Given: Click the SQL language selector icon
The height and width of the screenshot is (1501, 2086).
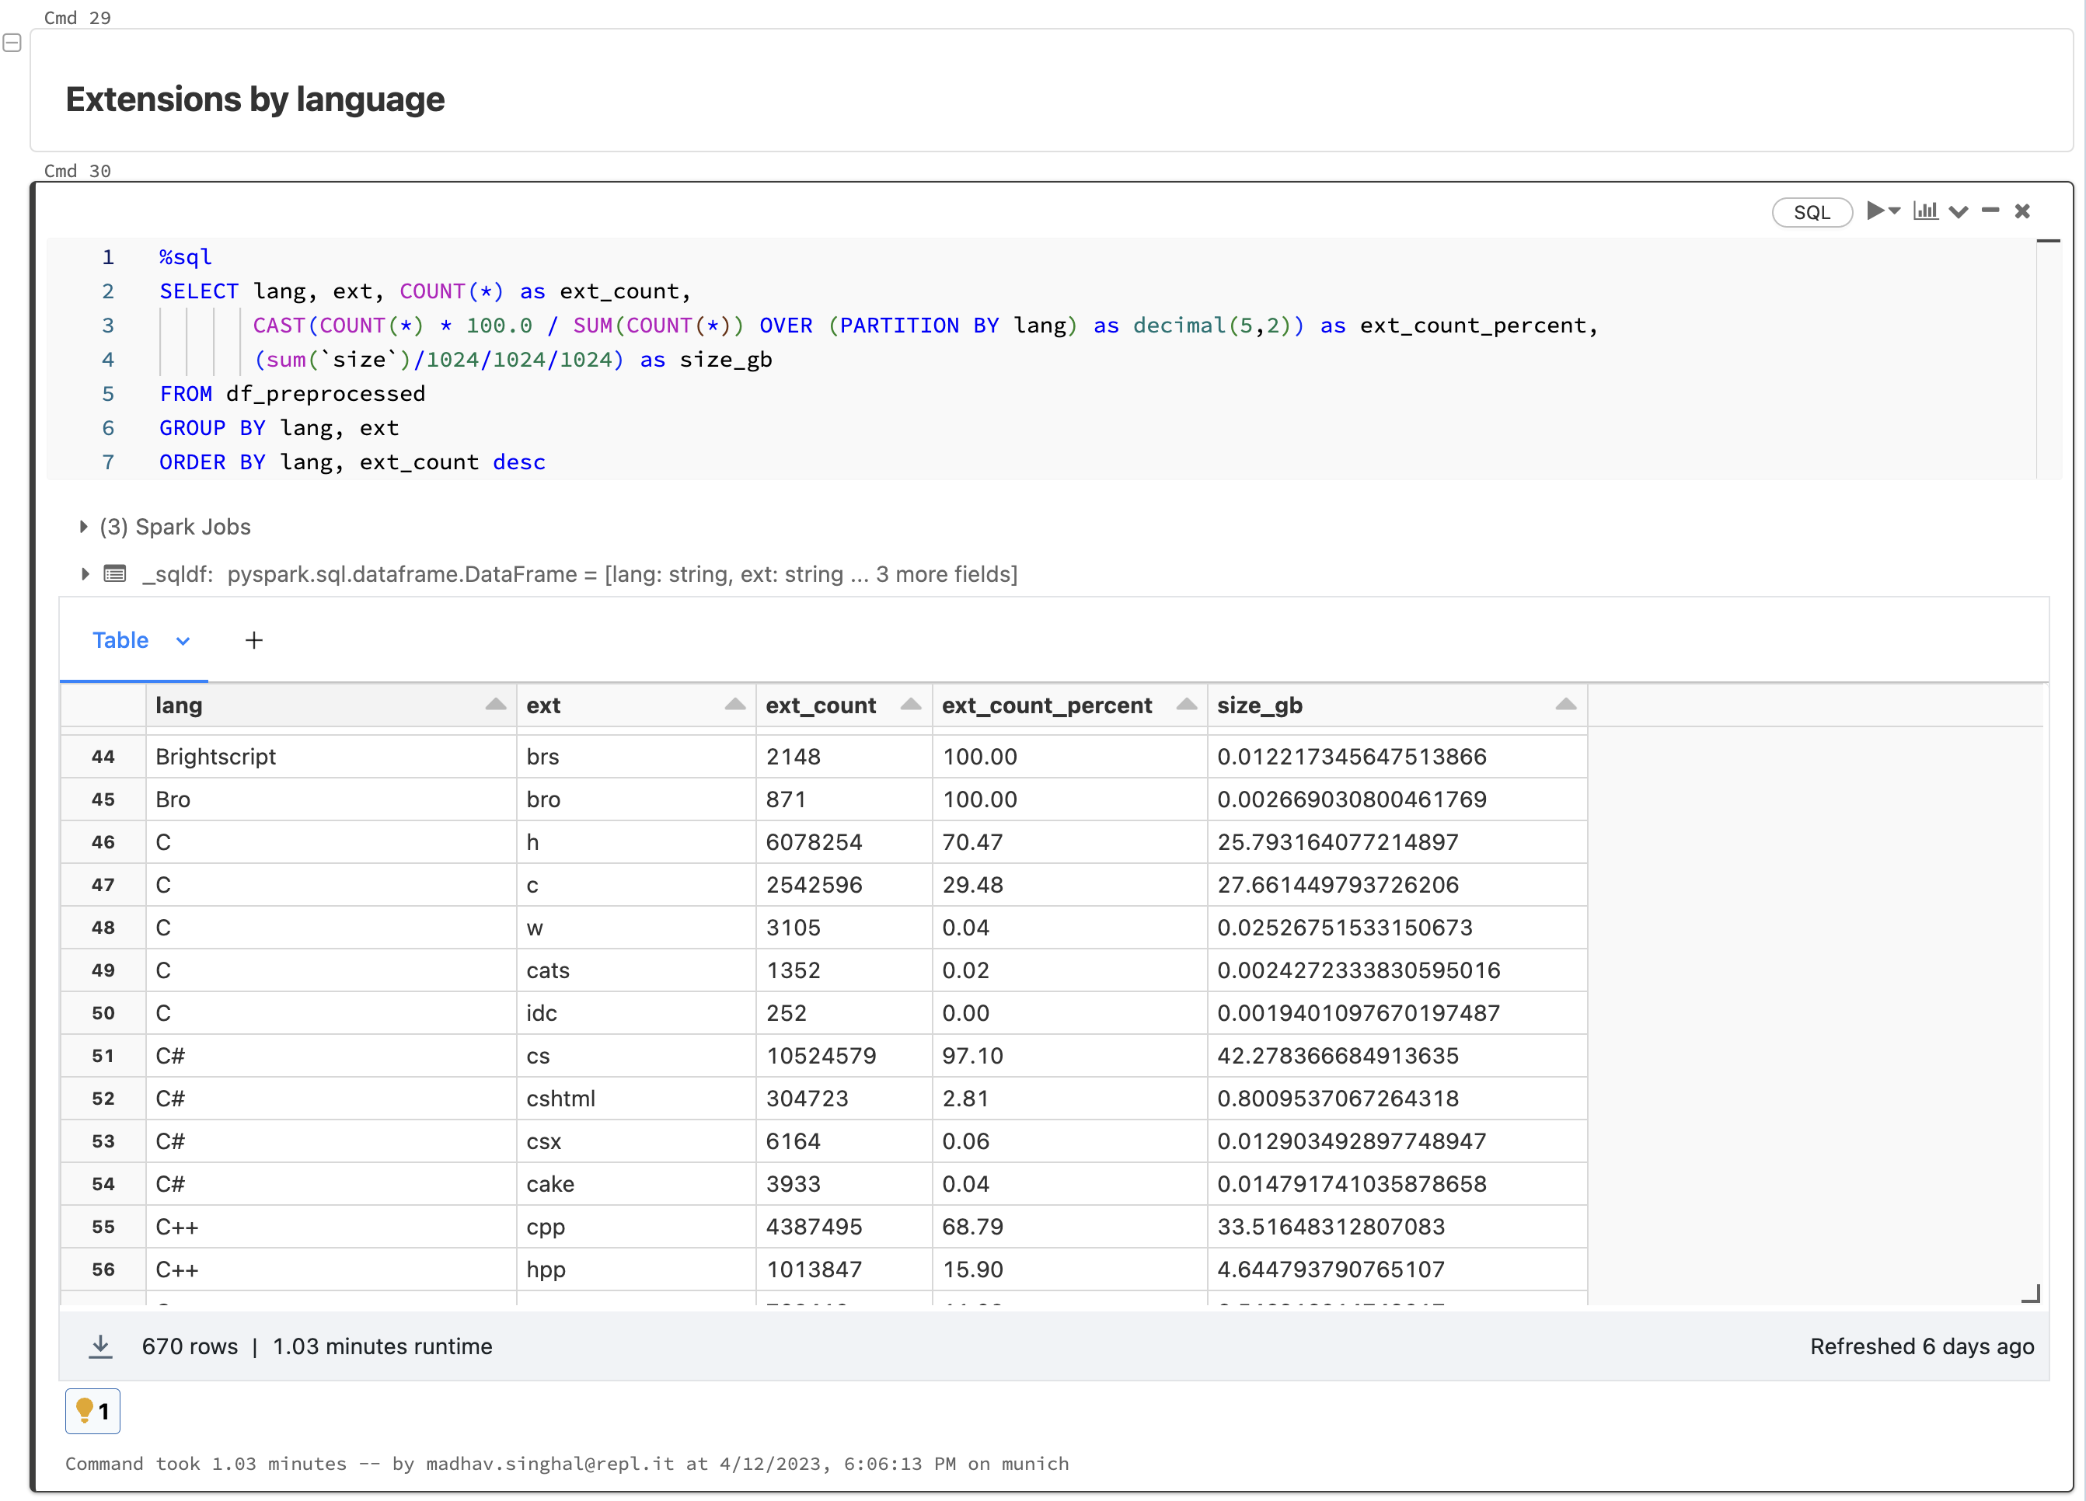Looking at the screenshot, I should 1809,211.
